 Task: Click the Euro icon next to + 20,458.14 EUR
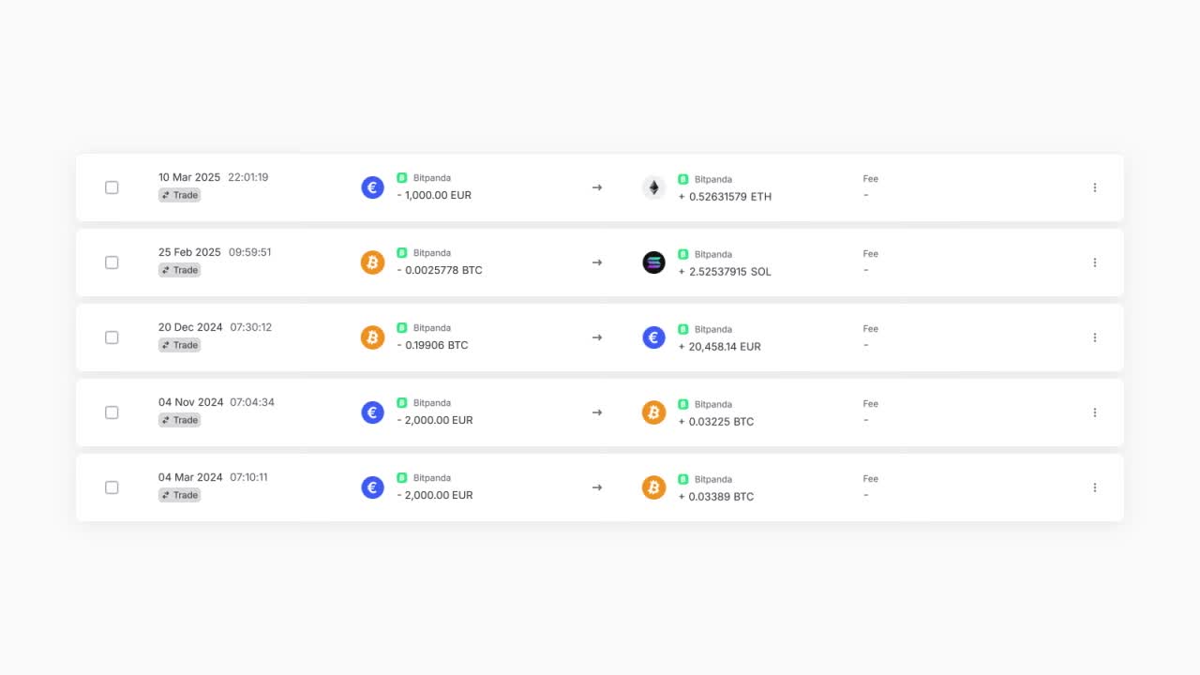tap(653, 337)
